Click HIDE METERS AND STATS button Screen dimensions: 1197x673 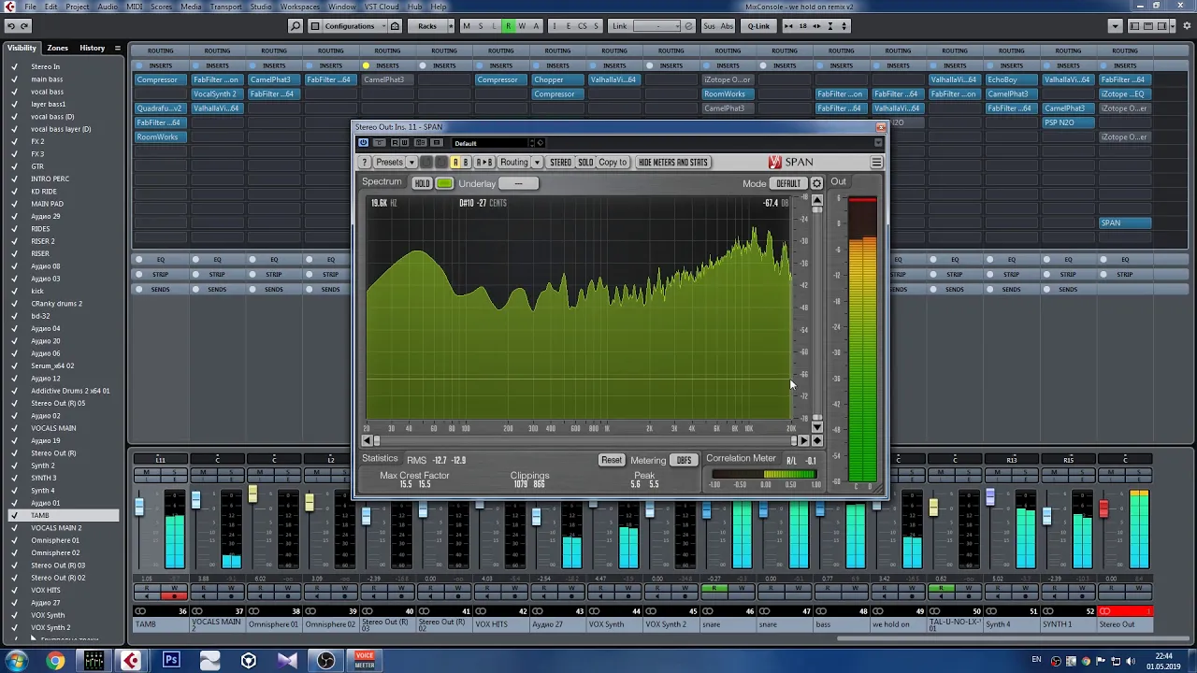coord(673,163)
